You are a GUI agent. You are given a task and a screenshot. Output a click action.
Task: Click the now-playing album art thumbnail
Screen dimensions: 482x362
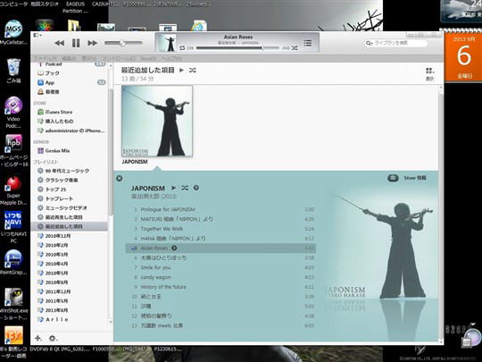[167, 43]
